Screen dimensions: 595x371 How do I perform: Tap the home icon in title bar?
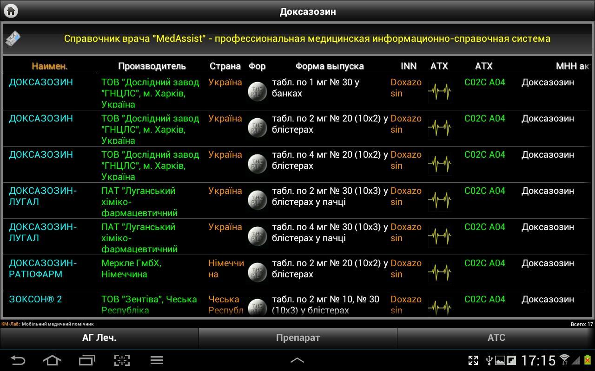[x=11, y=11]
